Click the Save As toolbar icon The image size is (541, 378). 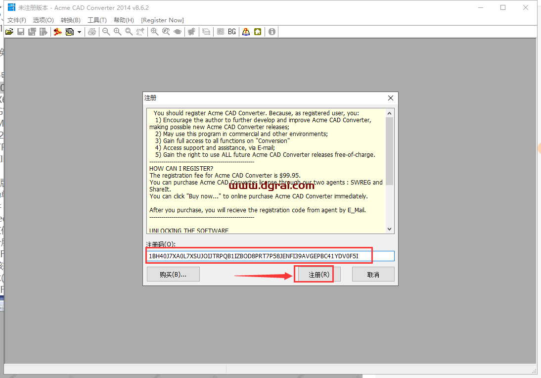(x=32, y=32)
